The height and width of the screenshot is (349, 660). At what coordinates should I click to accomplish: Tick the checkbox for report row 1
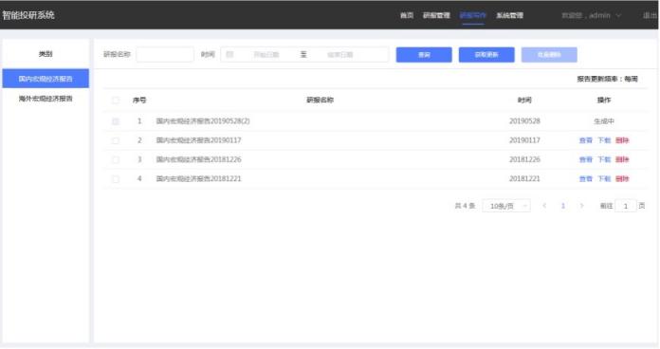[x=116, y=121]
